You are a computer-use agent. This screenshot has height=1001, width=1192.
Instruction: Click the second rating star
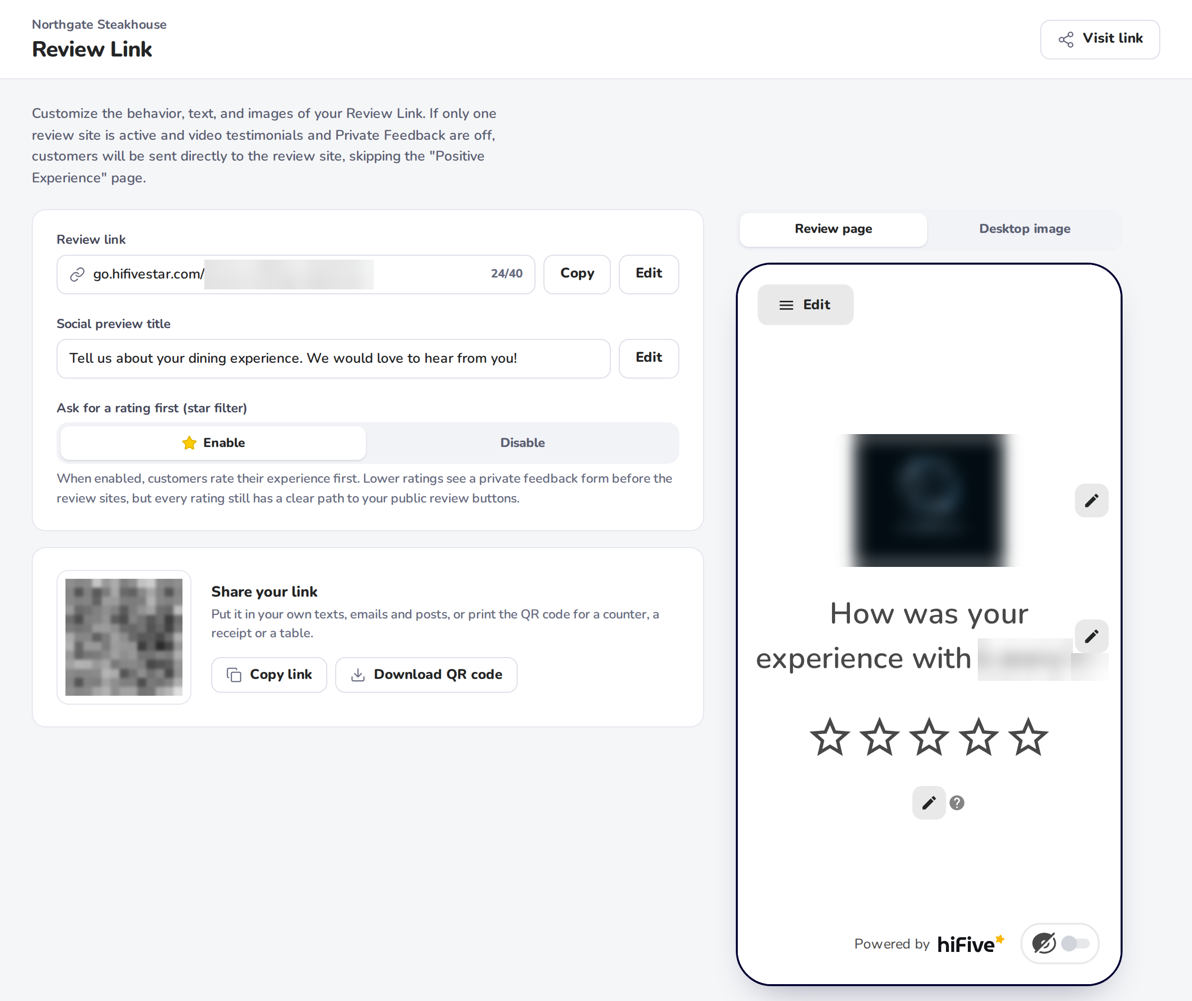pyautogui.click(x=879, y=737)
